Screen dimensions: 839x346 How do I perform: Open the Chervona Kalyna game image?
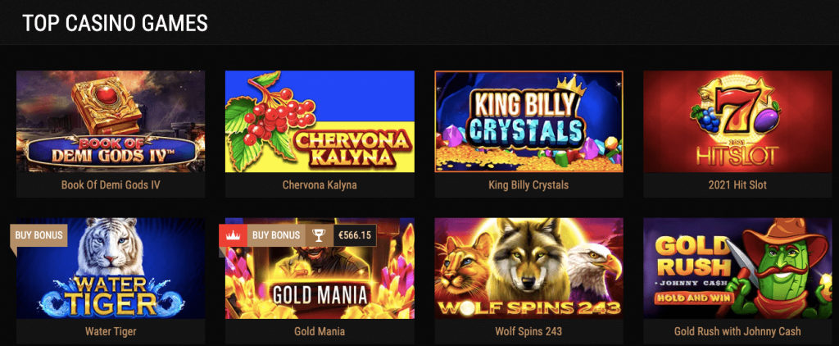click(320, 121)
